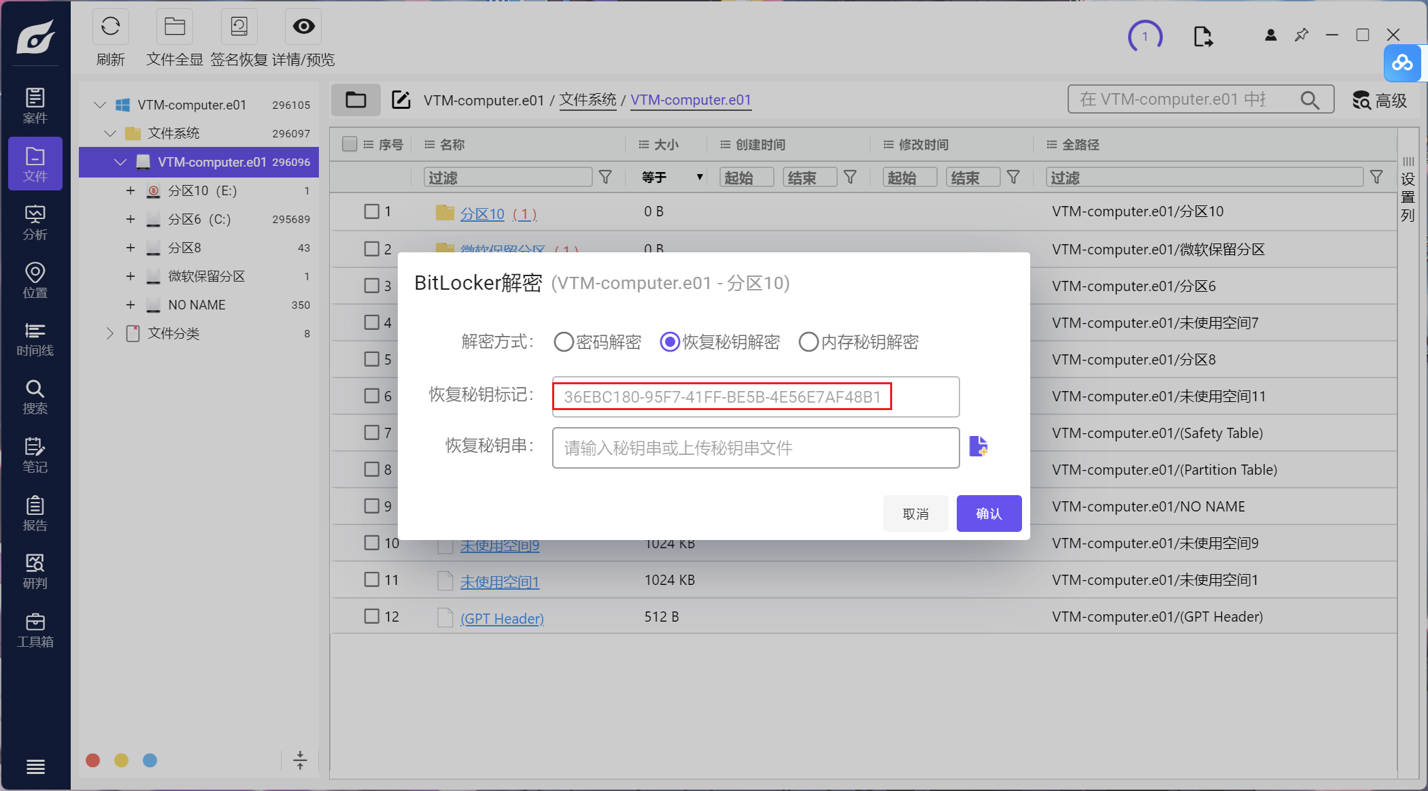Click the 取消 button in BitLocker dialog
The height and width of the screenshot is (791, 1428).
coord(915,514)
